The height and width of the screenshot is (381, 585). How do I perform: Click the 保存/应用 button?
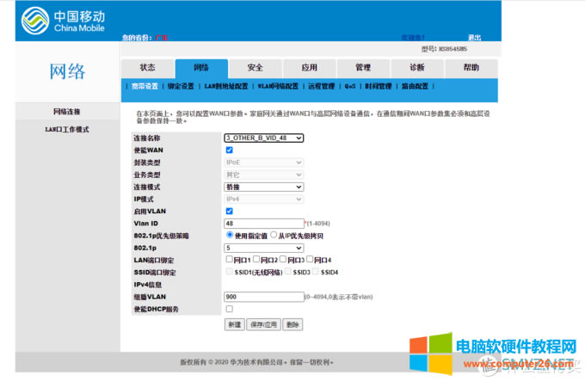click(x=262, y=324)
